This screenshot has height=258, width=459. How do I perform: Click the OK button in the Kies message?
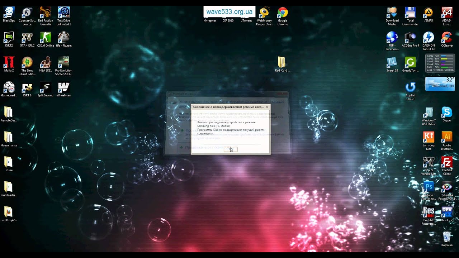tap(231, 149)
